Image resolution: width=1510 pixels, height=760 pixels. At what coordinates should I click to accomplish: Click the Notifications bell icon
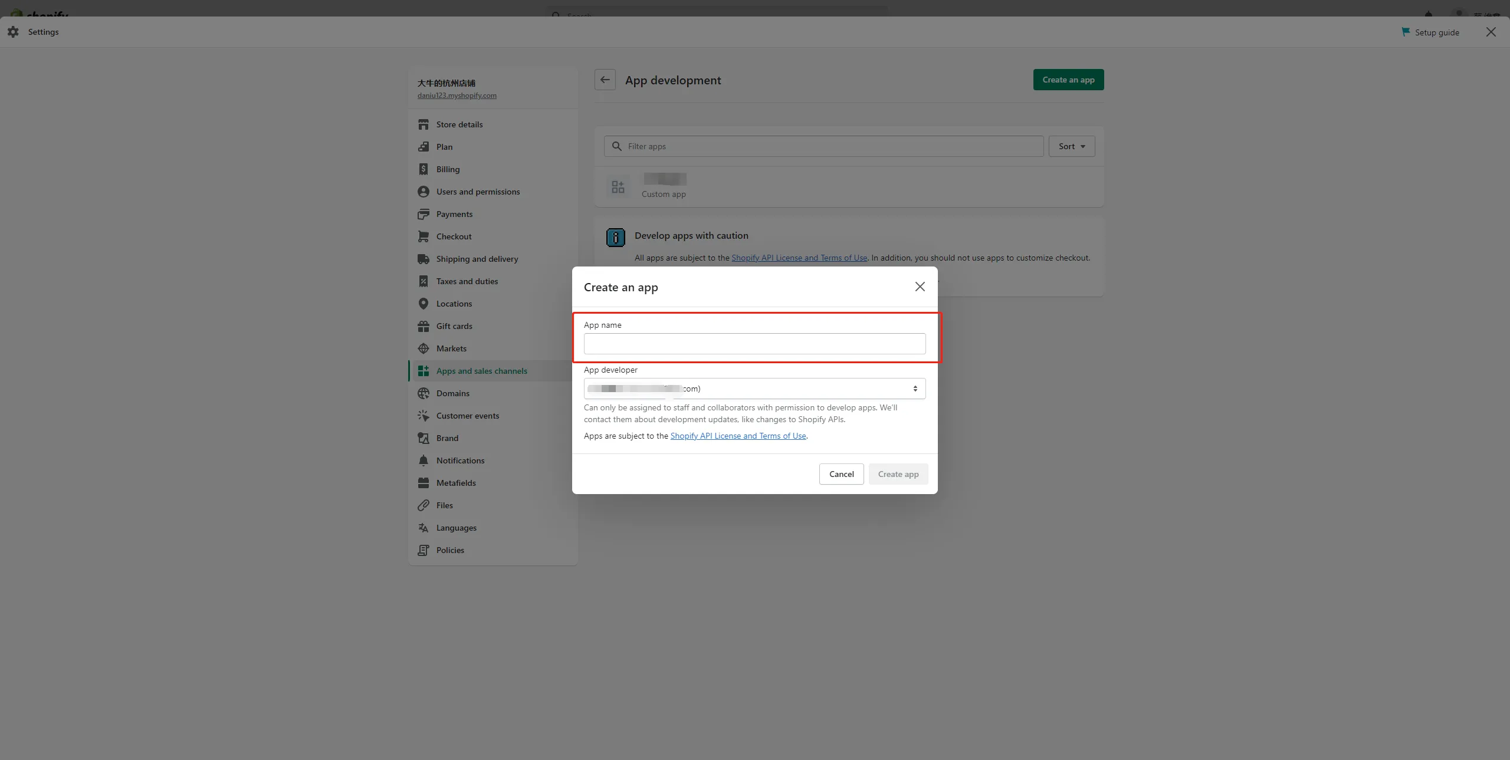coord(423,460)
